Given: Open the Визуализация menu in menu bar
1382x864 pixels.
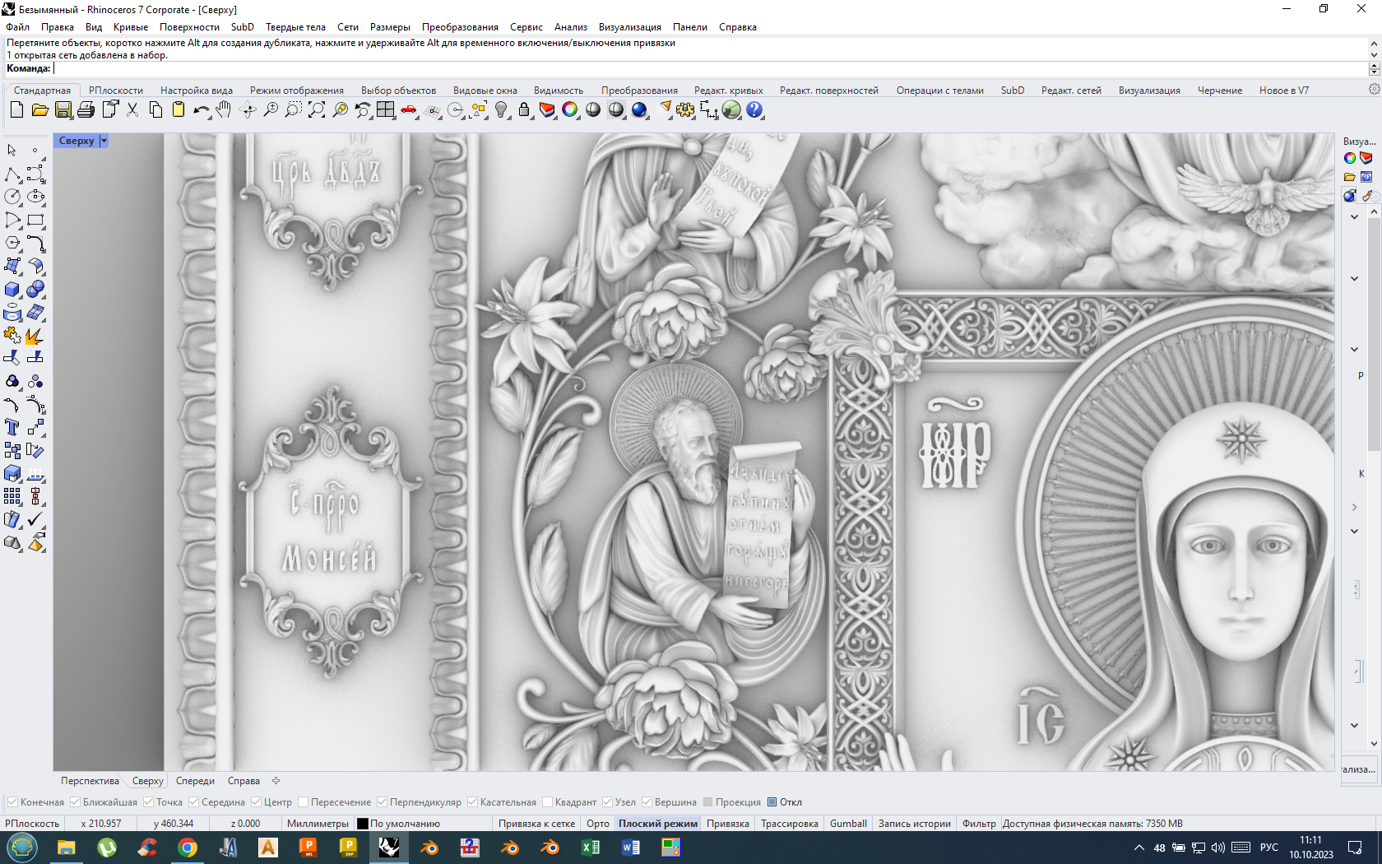Looking at the screenshot, I should [x=630, y=27].
